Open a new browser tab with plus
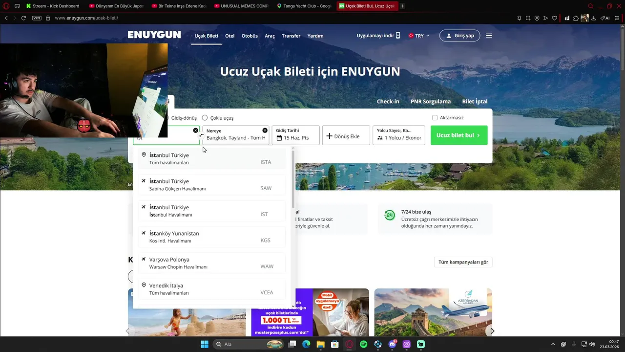This screenshot has height=352, width=625. [x=402, y=6]
